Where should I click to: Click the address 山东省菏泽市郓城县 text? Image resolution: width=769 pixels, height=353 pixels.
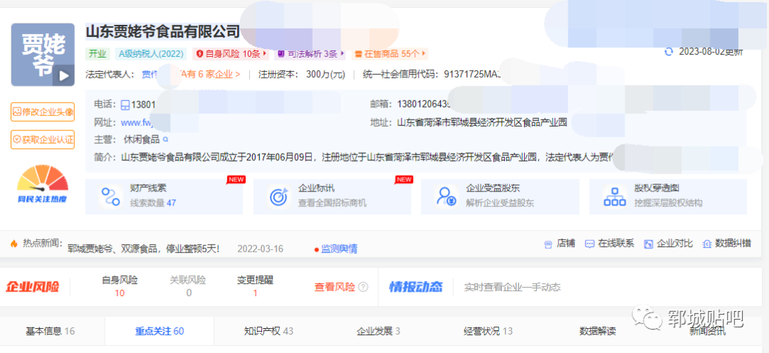(x=481, y=122)
